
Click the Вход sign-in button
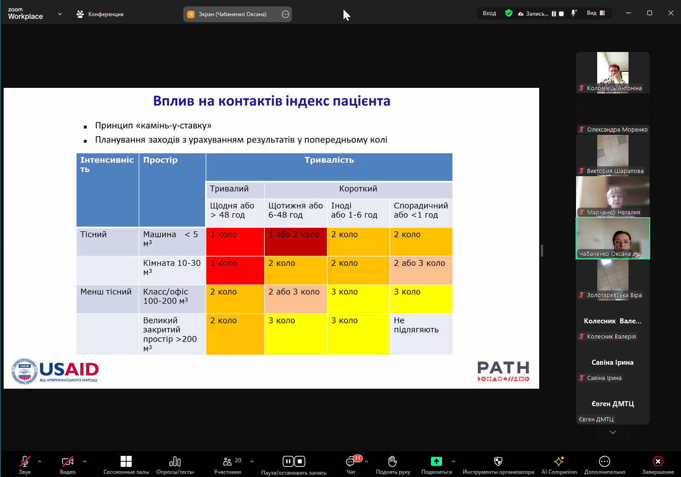489,13
